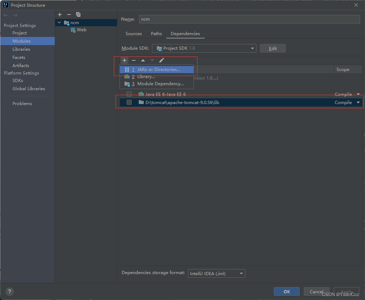The height and width of the screenshot is (300, 365).
Task: Open SDKs under Platform Settings
Action: click(18, 80)
